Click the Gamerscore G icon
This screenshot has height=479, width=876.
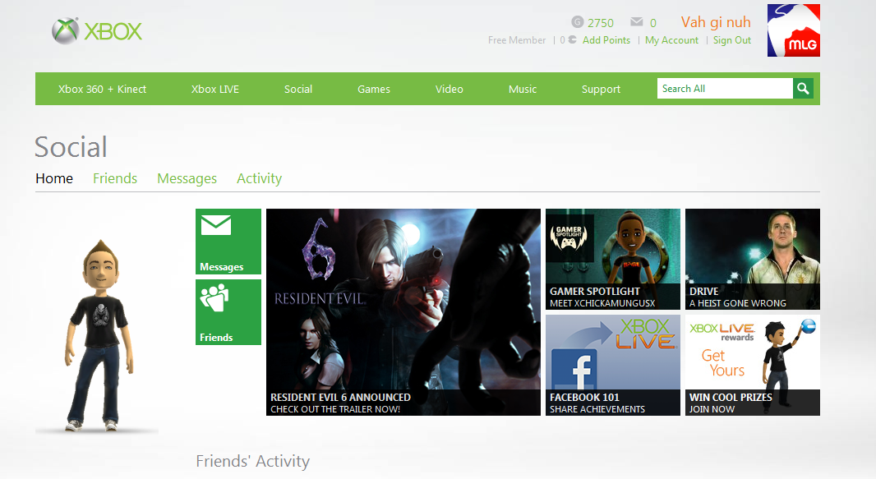577,21
